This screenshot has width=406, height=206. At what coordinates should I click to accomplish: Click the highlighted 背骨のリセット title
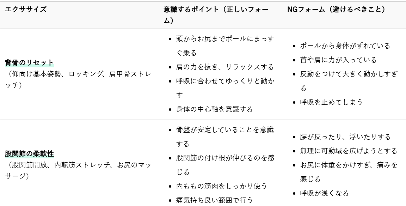(29, 63)
